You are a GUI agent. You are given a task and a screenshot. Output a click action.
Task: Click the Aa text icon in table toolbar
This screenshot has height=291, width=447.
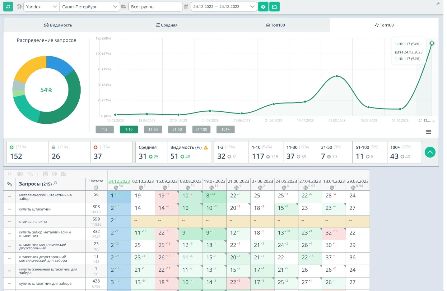pos(63,174)
